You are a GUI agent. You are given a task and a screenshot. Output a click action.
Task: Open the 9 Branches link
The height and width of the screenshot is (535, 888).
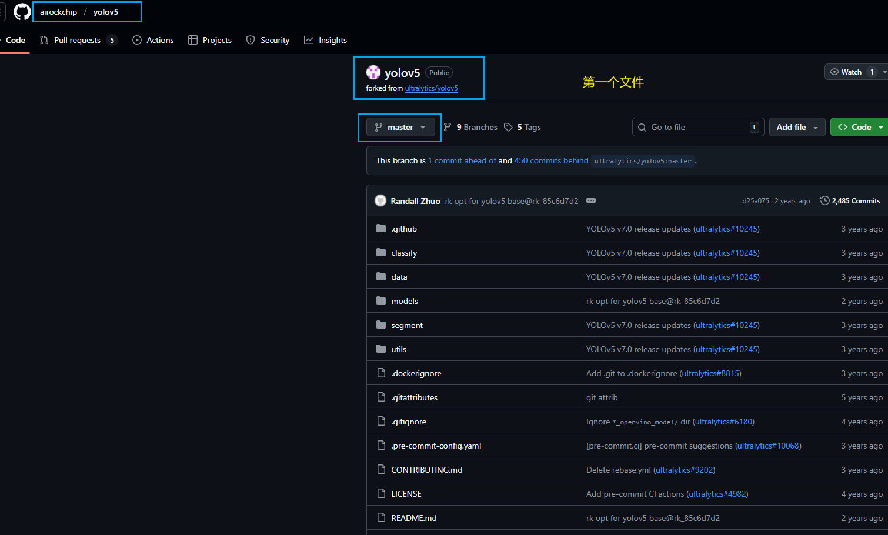click(x=470, y=127)
